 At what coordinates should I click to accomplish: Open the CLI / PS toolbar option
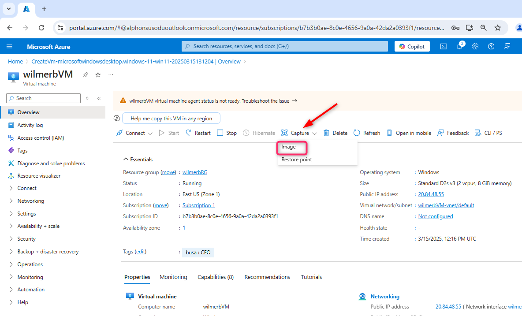(488, 133)
